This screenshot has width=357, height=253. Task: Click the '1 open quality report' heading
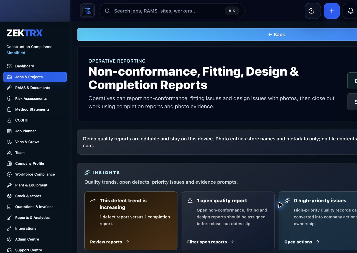tap(222, 200)
